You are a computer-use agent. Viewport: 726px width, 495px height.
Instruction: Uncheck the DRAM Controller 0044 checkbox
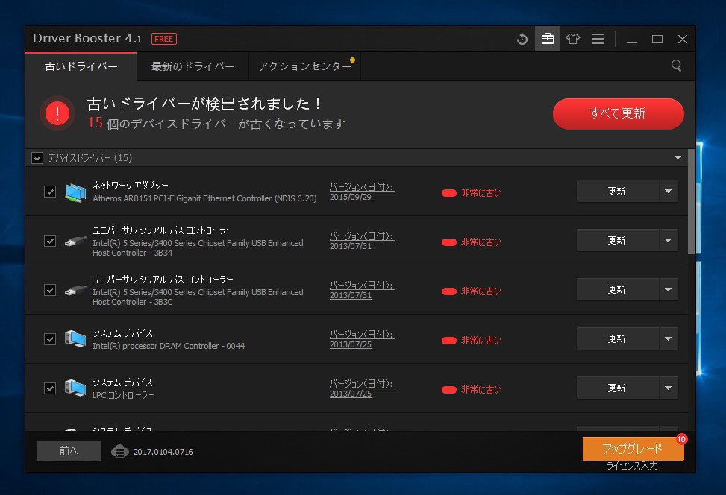tap(50, 338)
